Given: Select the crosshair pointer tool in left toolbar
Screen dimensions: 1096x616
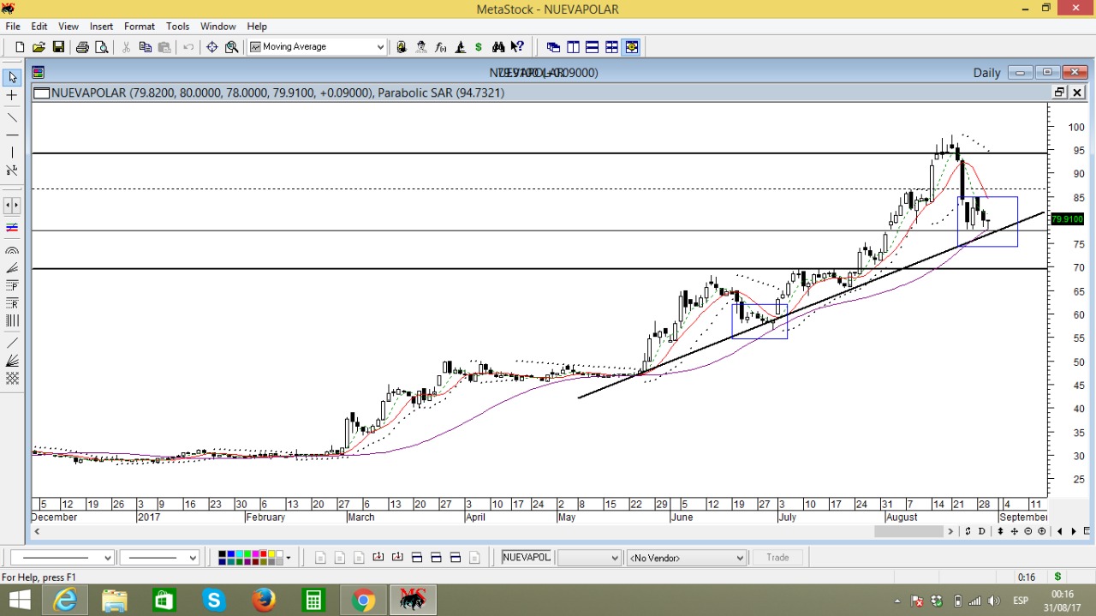Looking at the screenshot, I should (x=12, y=96).
